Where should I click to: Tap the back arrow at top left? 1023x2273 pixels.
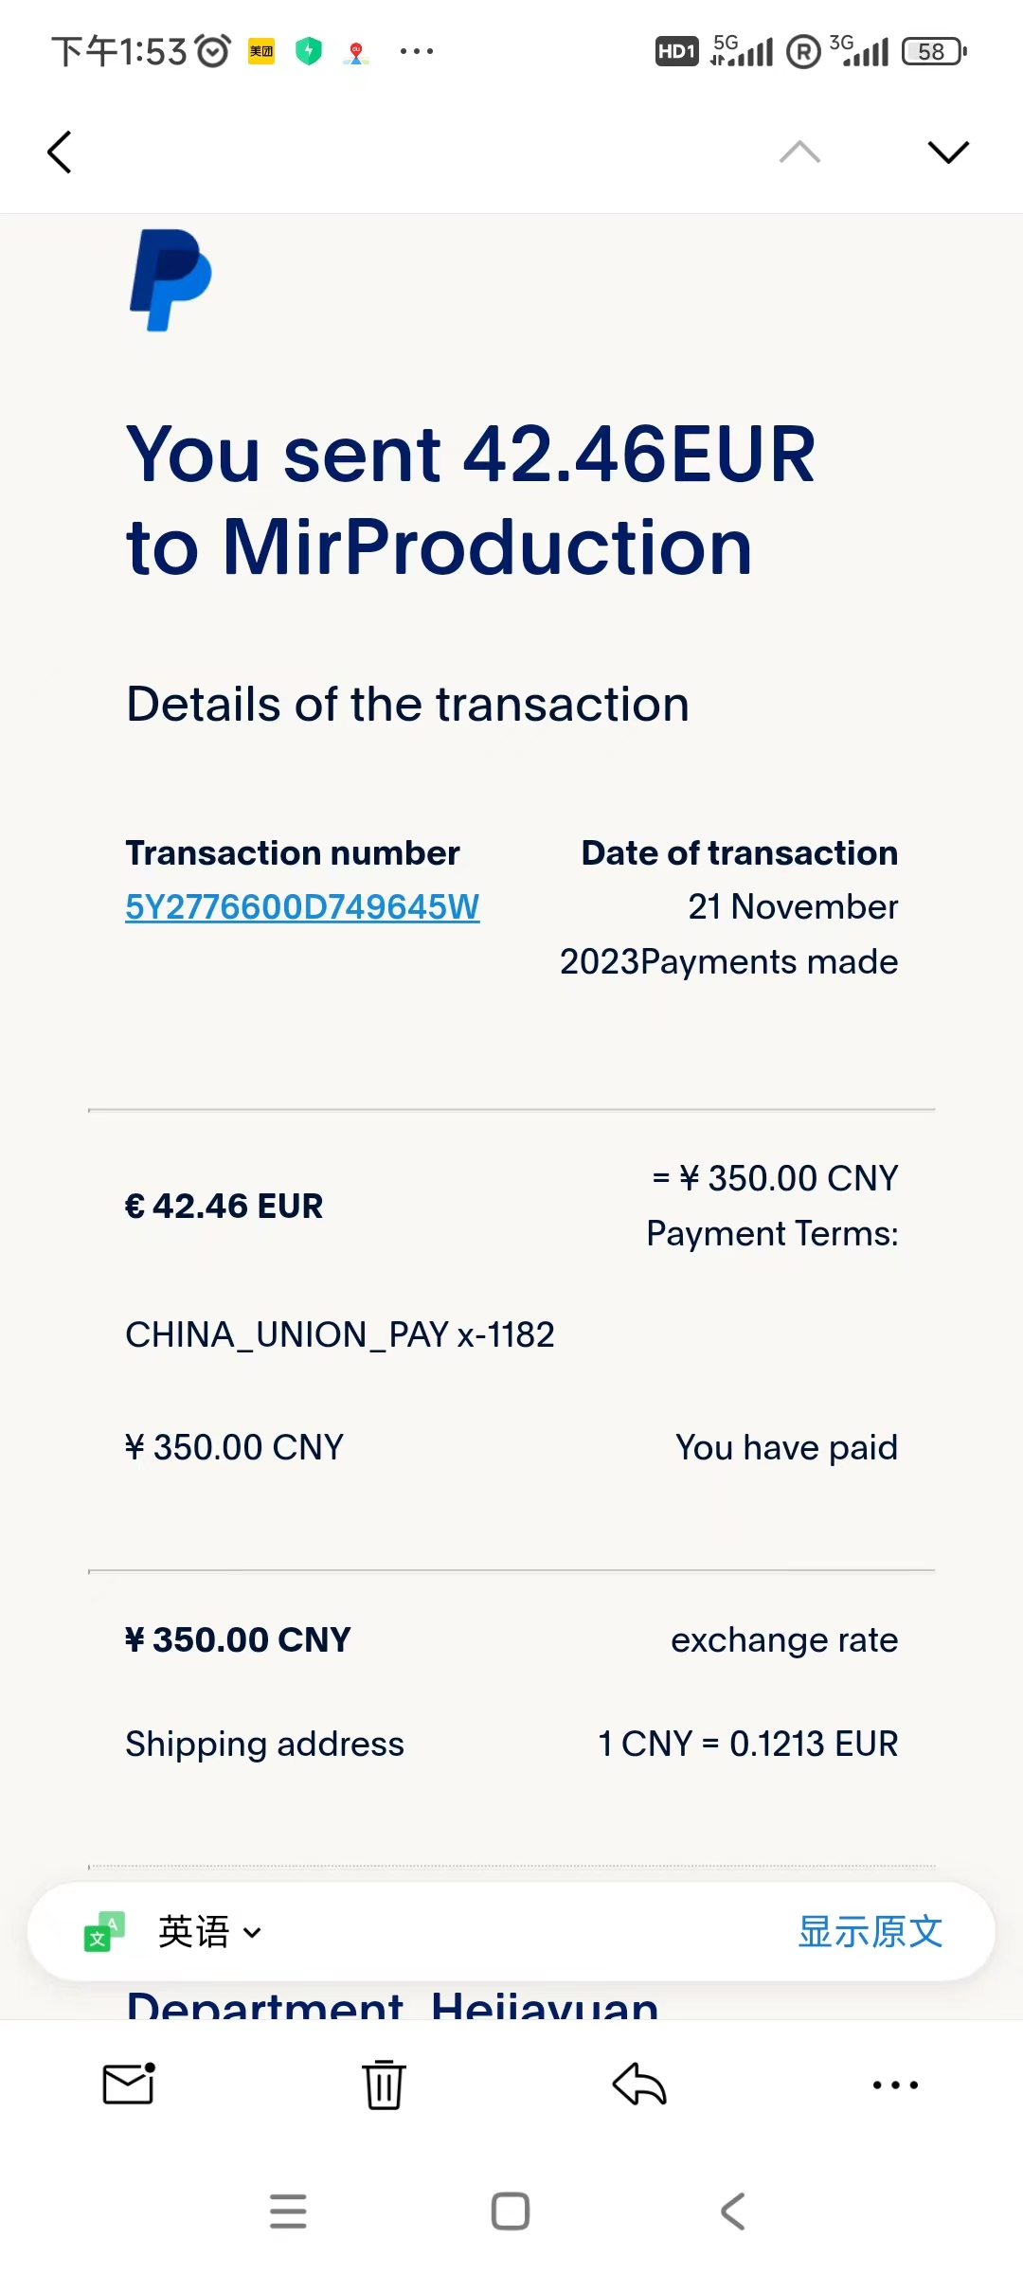60,152
